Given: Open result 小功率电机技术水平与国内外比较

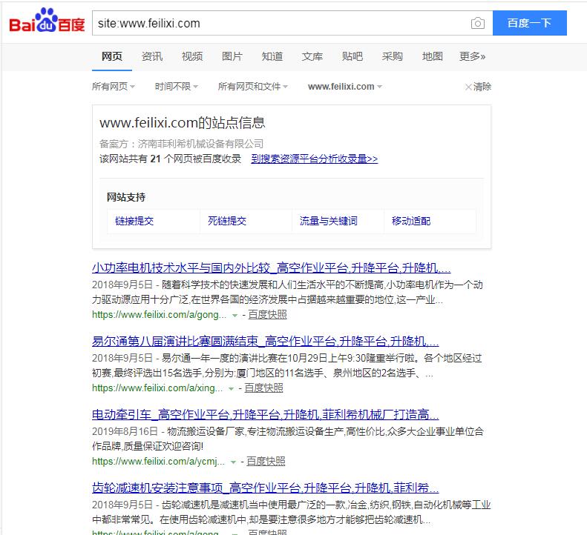Looking at the screenshot, I should (272, 267).
